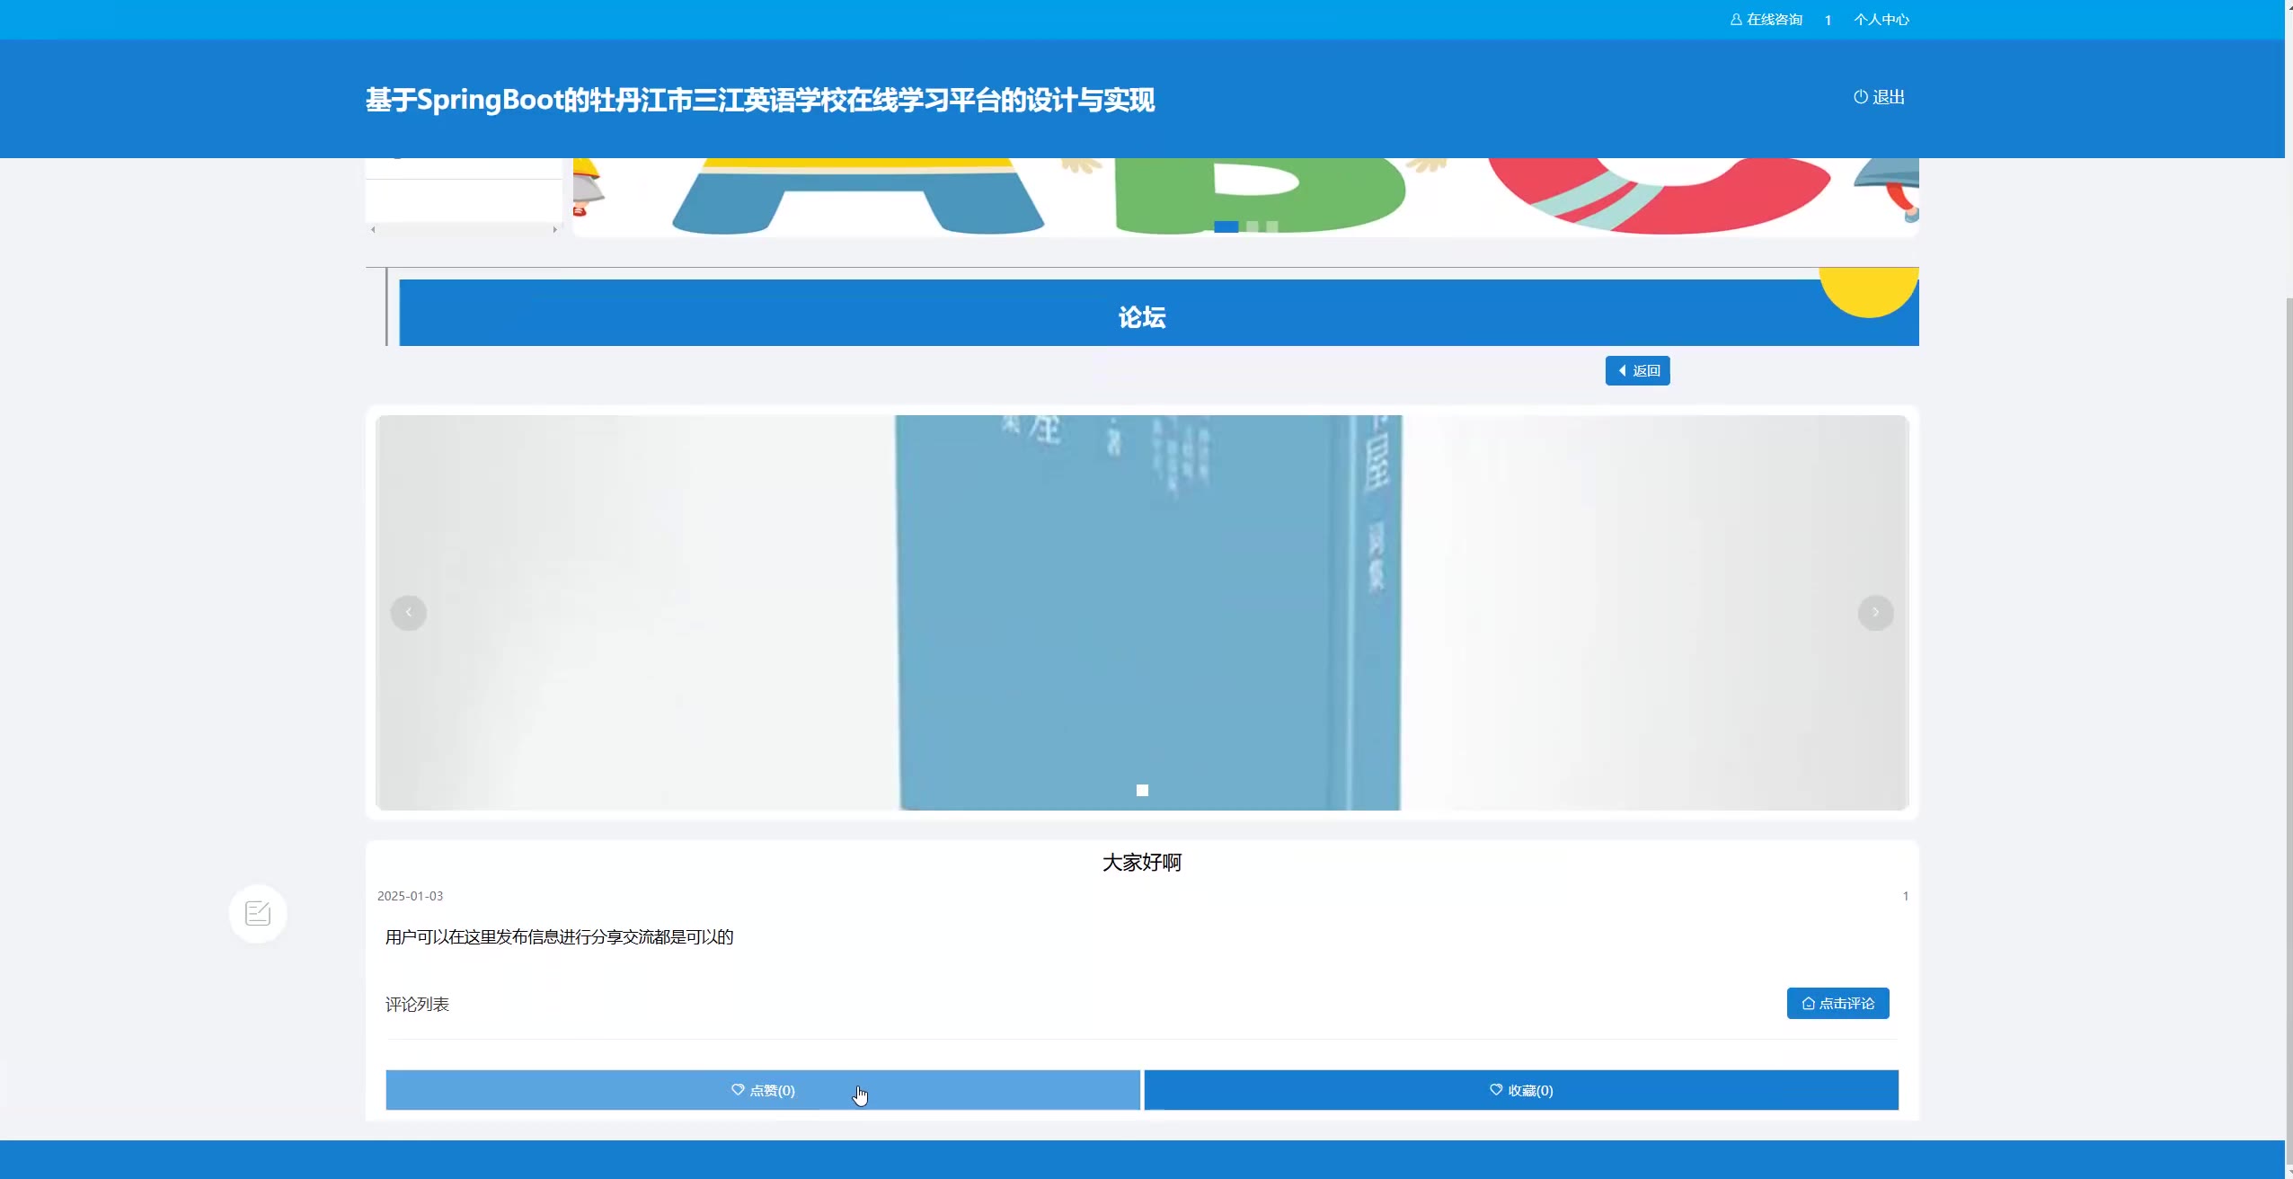The image size is (2293, 1179).
Task: Click the heart icon on 点赞 button
Action: tap(738, 1090)
